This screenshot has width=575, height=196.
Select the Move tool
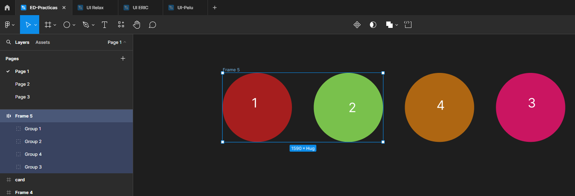point(28,25)
